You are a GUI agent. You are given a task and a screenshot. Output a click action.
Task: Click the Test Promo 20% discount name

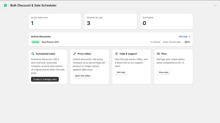pos(50,42)
